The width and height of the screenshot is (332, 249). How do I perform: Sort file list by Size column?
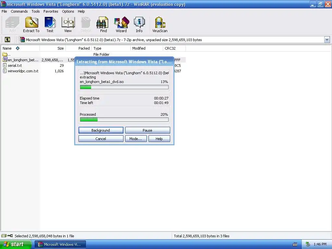[53, 48]
